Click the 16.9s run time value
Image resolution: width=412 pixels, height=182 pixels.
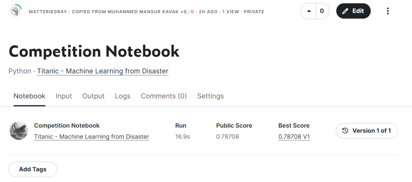183,137
